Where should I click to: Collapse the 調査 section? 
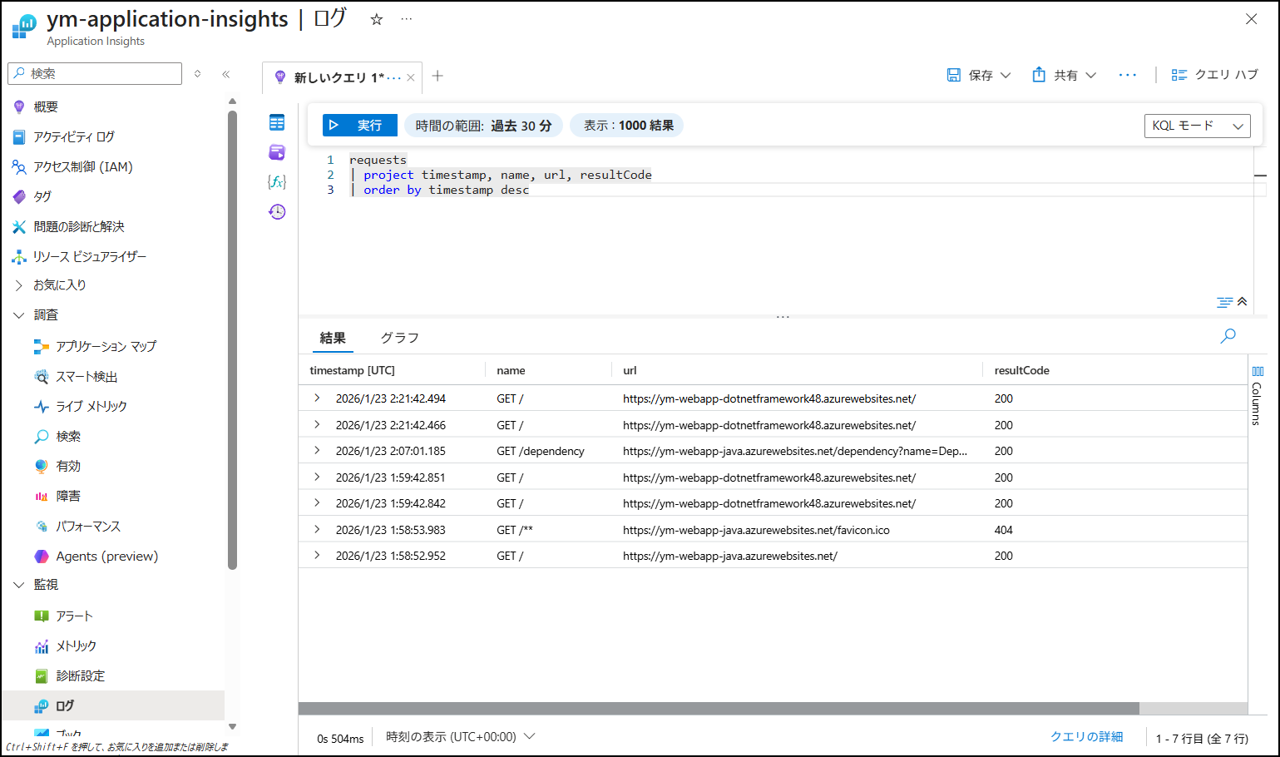click(19, 315)
